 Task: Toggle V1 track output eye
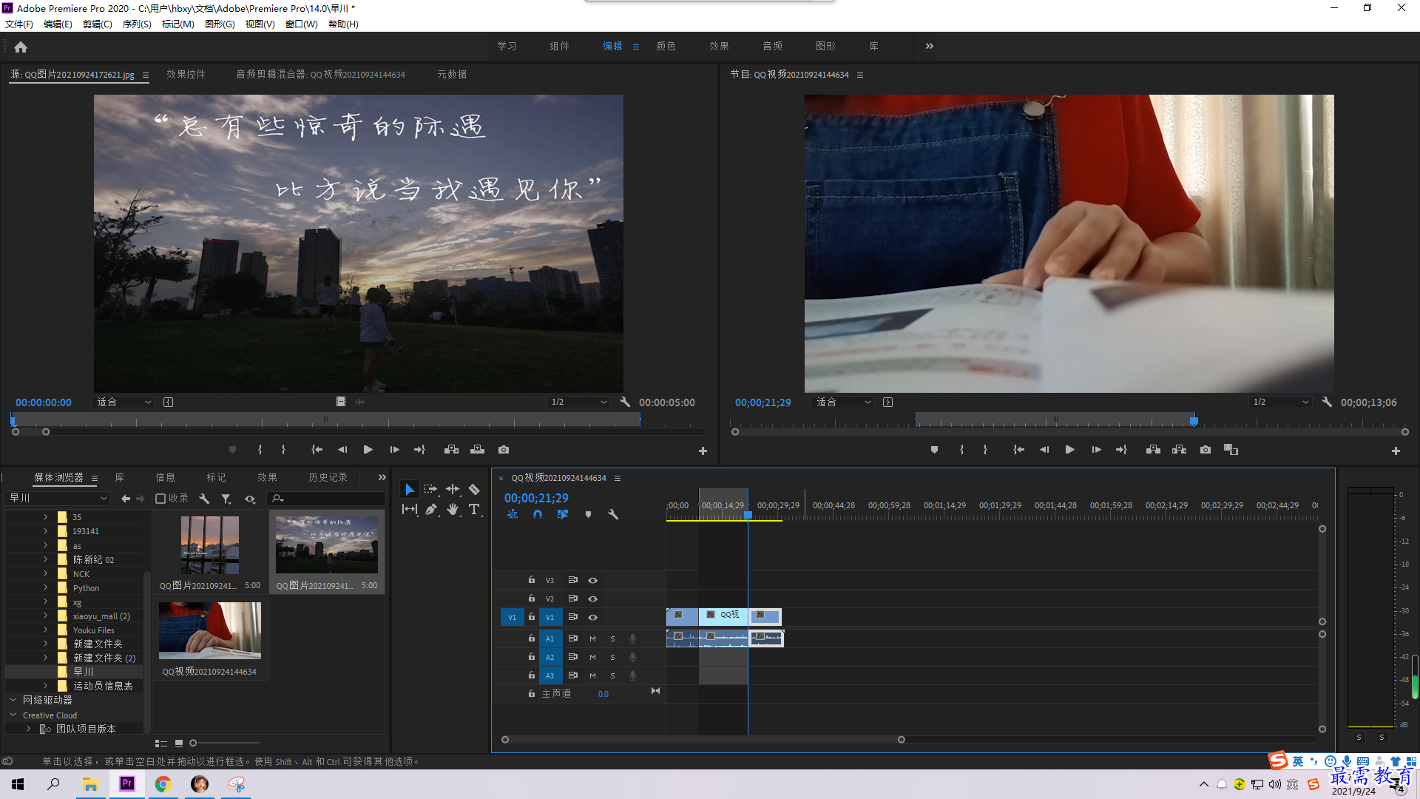(592, 617)
